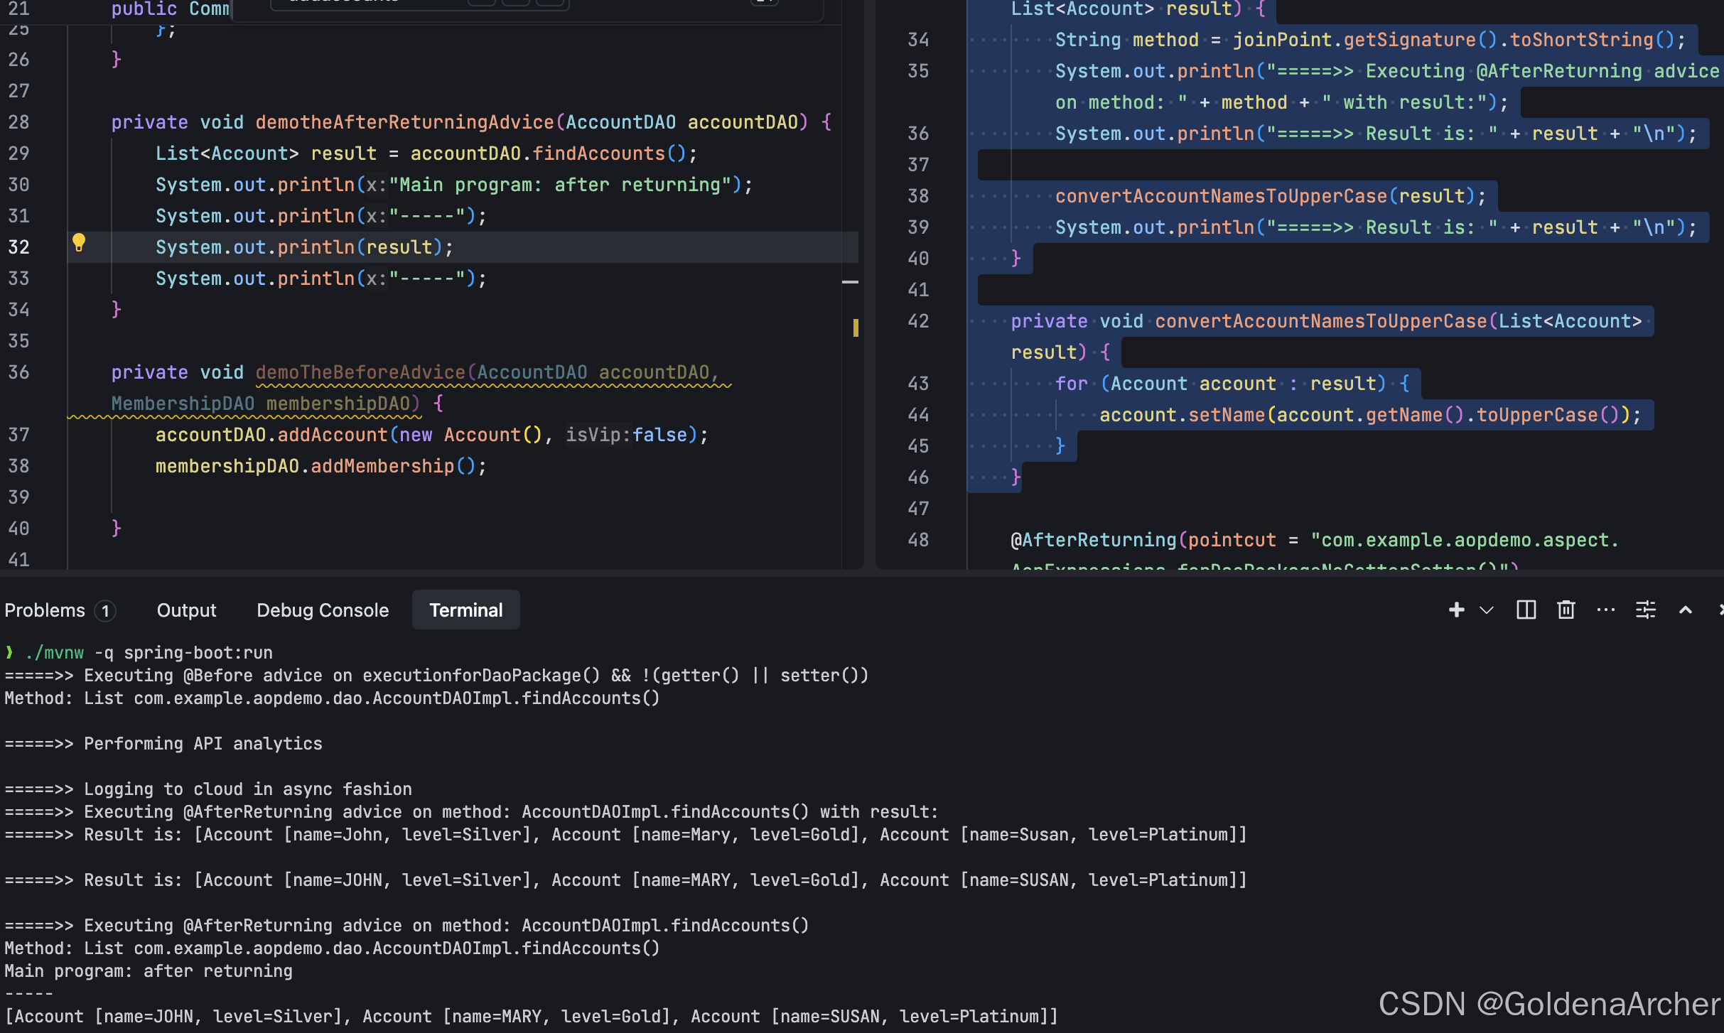This screenshot has width=1724, height=1033.
Task: Click the ./mvnw command in the terminal
Action: pos(54,653)
